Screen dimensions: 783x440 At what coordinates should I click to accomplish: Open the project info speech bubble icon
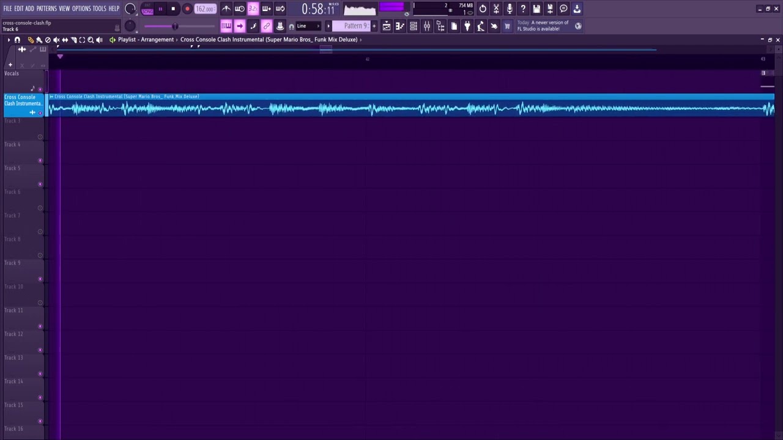point(563,9)
